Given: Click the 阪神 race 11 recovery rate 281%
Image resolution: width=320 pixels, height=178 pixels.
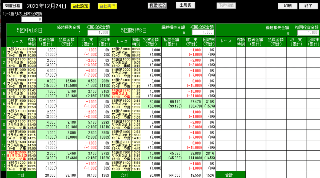Looking at the screenshot, I should (210, 154).
